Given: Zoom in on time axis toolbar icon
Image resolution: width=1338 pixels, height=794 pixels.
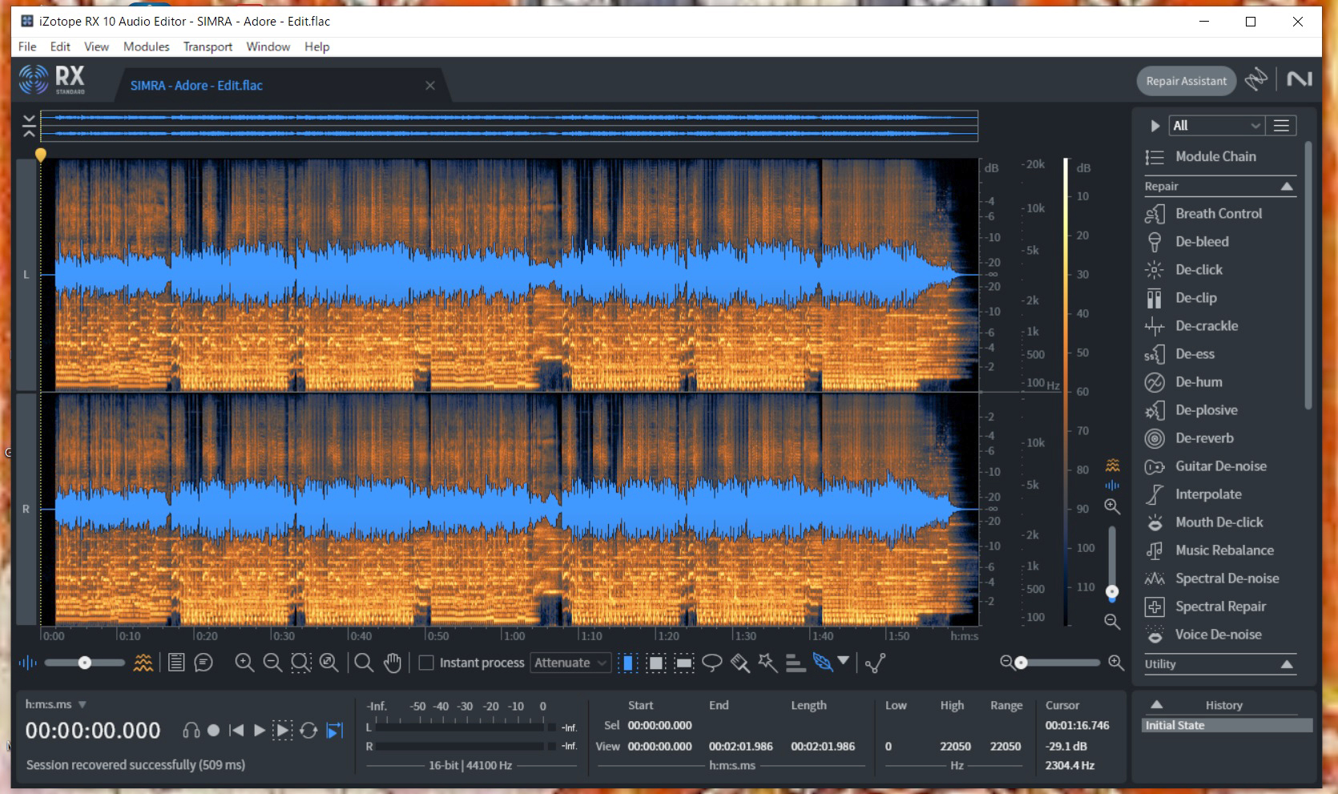Looking at the screenshot, I should (244, 663).
